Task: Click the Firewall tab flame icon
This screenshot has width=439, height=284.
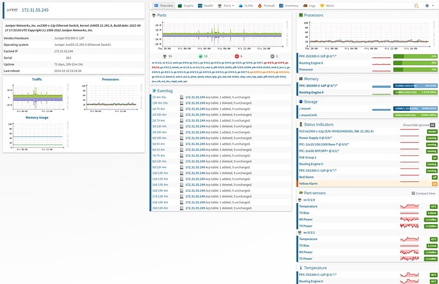Action: pos(260,6)
